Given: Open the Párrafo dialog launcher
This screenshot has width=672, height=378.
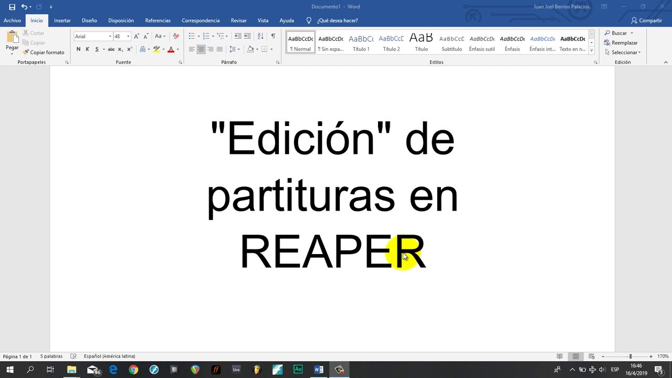Looking at the screenshot, I should click(x=278, y=62).
